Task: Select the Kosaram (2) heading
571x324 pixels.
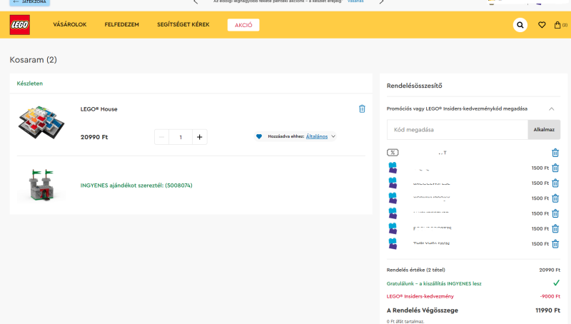Action: coord(33,60)
